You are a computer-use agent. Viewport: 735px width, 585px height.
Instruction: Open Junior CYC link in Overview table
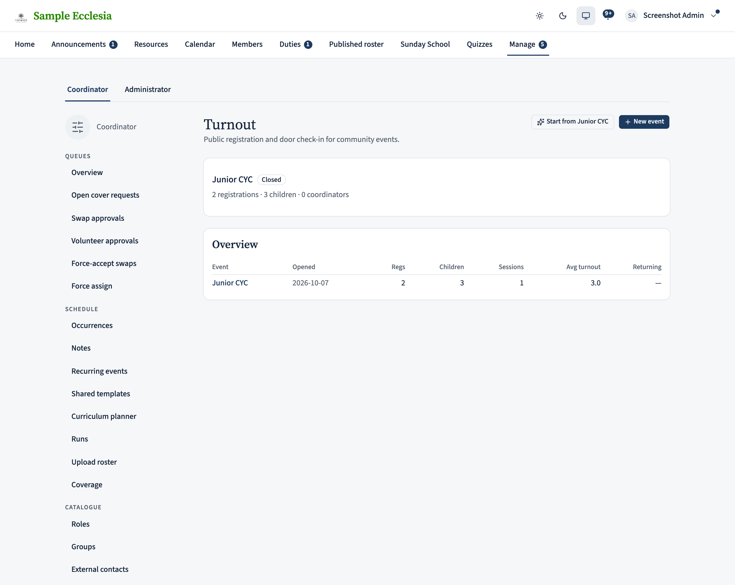click(230, 283)
